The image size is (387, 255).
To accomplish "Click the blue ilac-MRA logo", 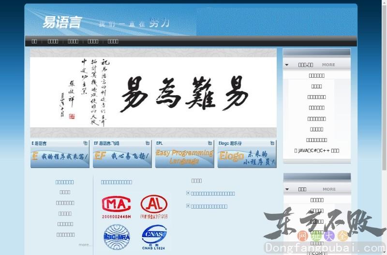I will tap(117, 237).
